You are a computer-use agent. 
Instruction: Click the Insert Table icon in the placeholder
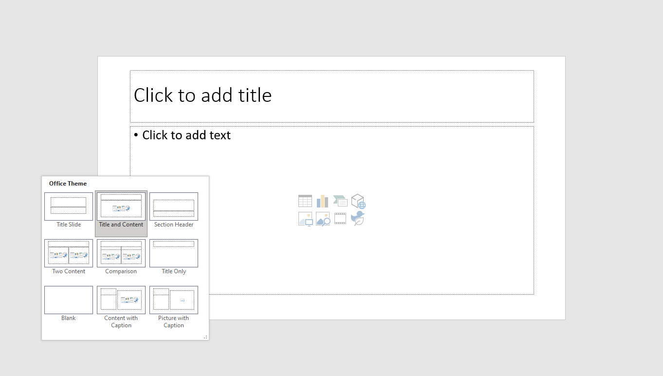305,201
